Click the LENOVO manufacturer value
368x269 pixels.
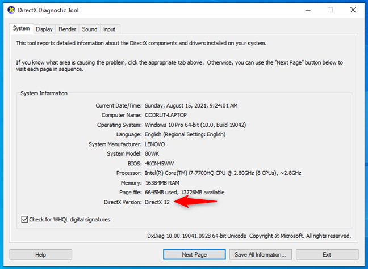pos(155,144)
